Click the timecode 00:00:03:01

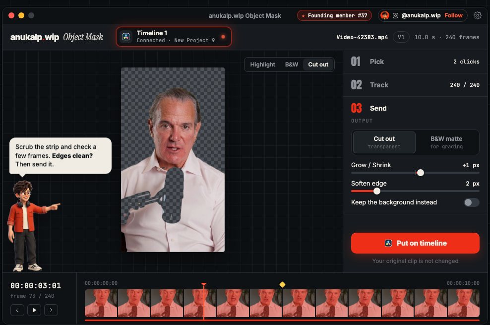[x=36, y=286]
